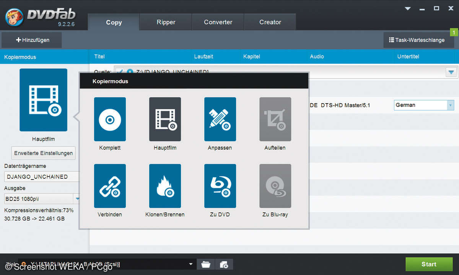Open Erweiterte Einstellungen
Image resolution: width=459 pixels, height=275 pixels.
(x=43, y=153)
